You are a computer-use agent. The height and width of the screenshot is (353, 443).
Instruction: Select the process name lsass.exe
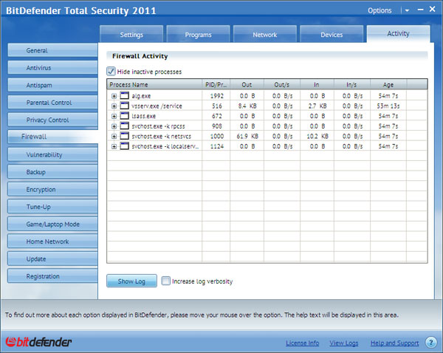[x=143, y=116]
